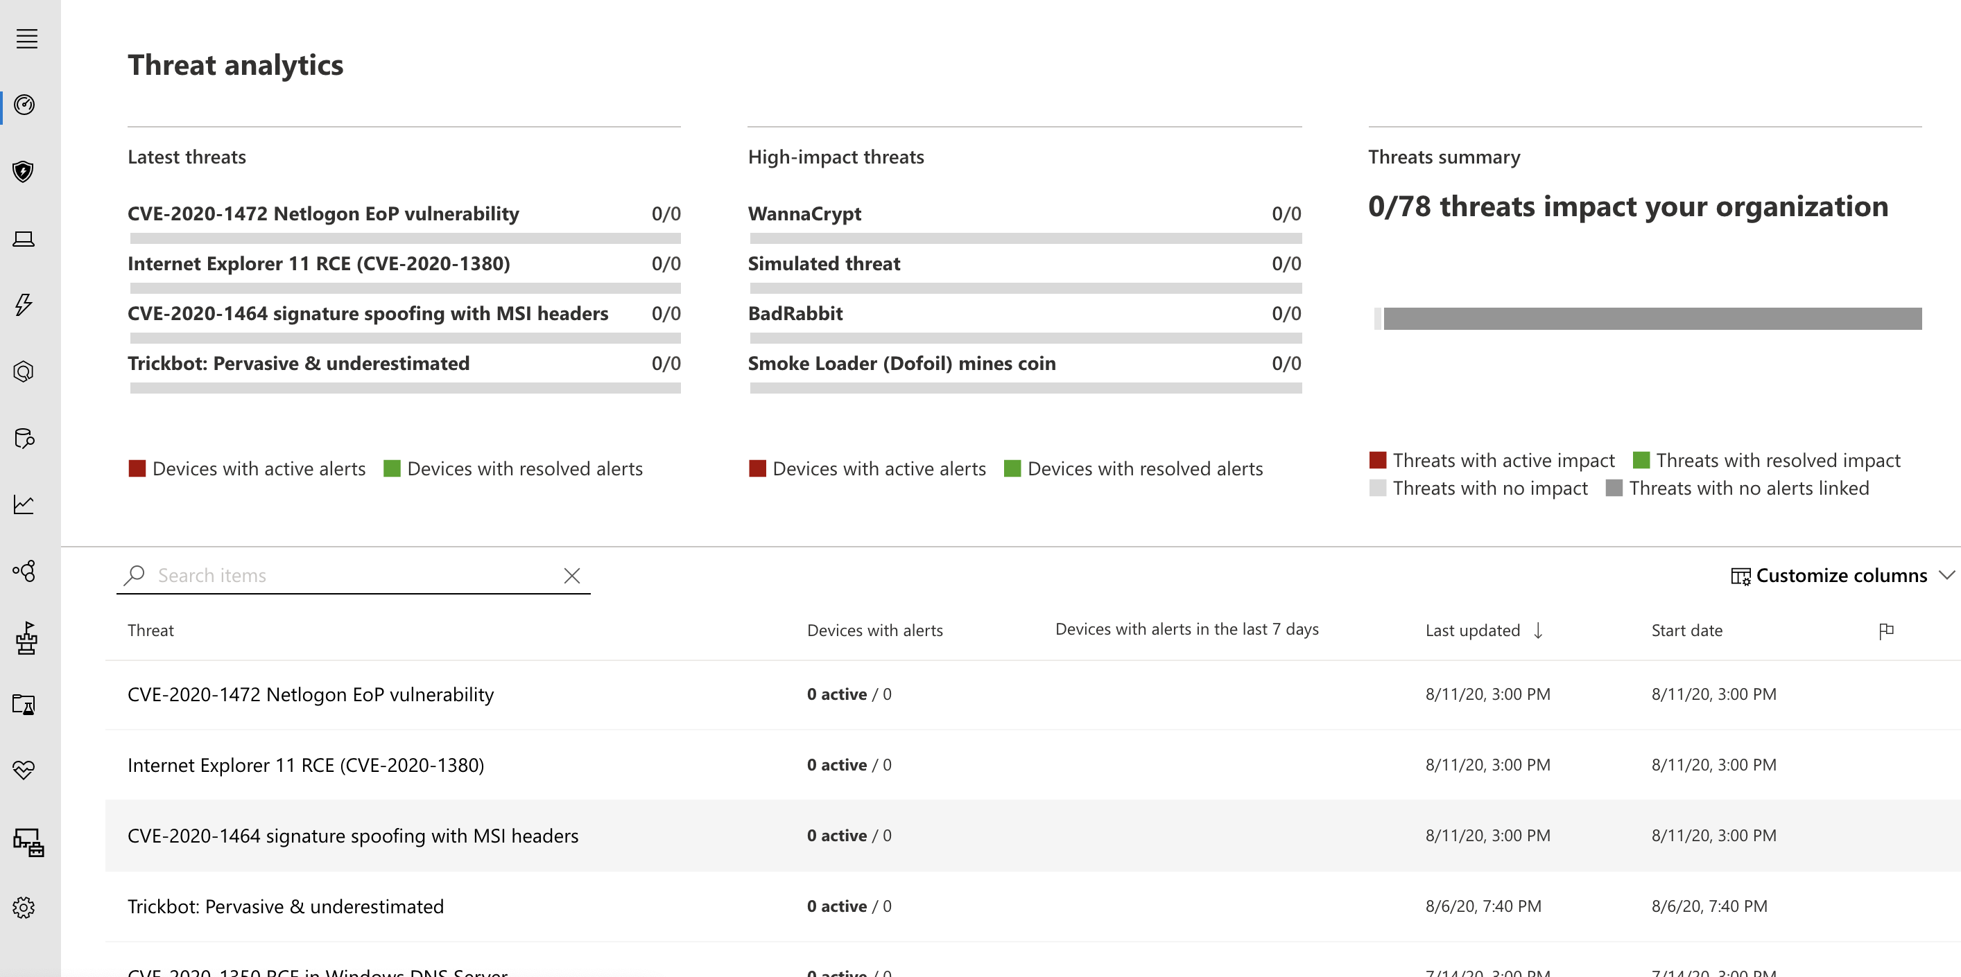Clear the search box with the X

573,576
